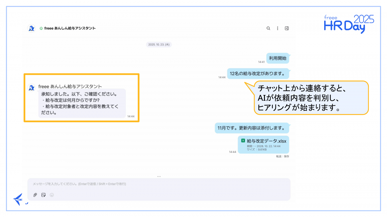The height and width of the screenshot is (217, 387).
Task: Click the assistant avatar in chat header
Action: point(31,28)
